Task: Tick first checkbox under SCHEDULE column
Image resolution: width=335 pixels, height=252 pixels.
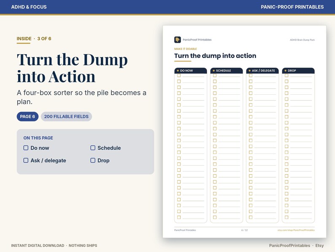Action: point(215,75)
